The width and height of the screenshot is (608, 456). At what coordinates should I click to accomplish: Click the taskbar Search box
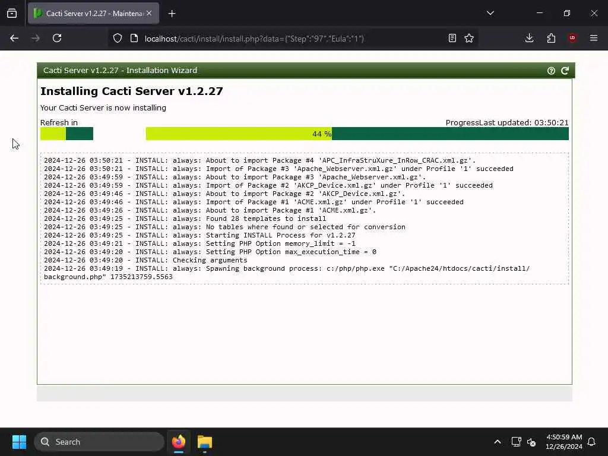(x=99, y=442)
